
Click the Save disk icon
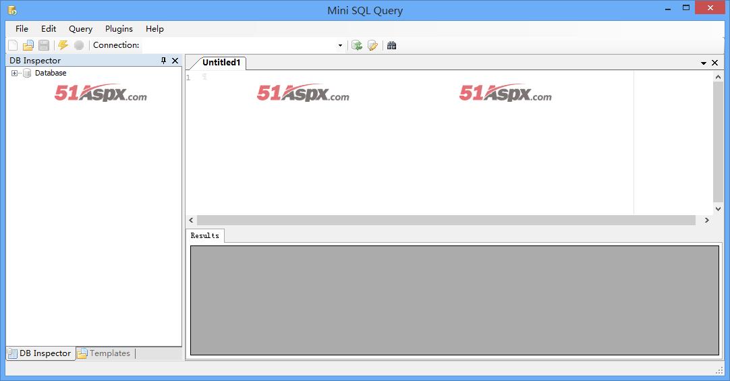44,45
